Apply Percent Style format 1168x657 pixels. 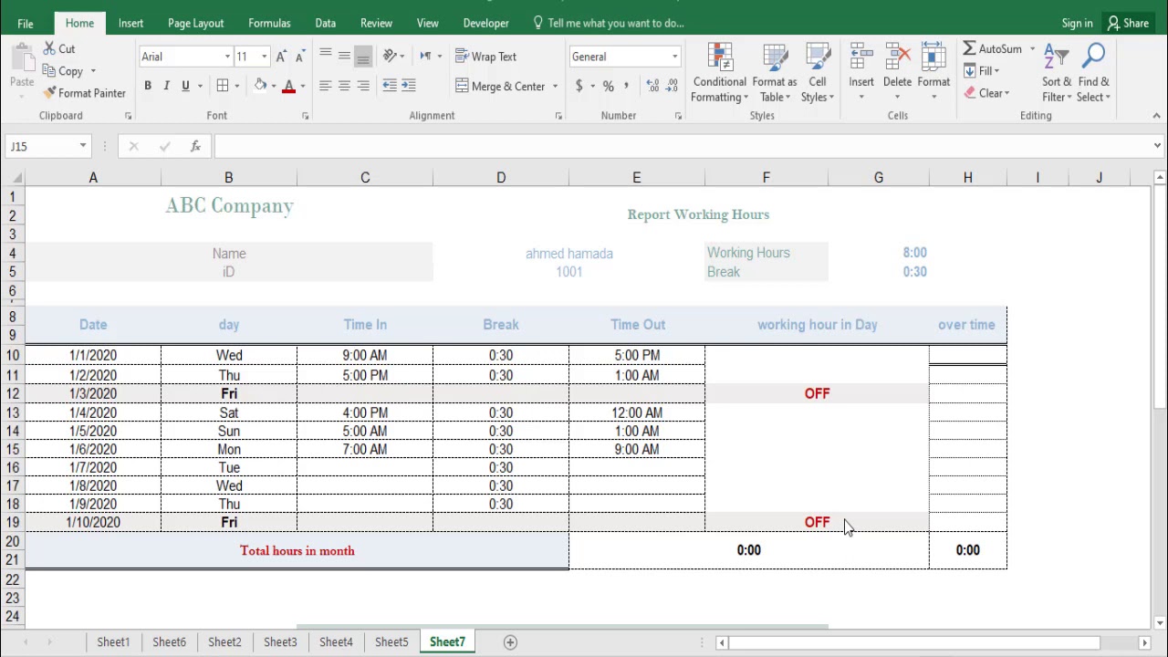tap(608, 86)
